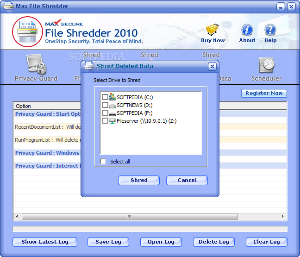The image size is (300, 257).
Task: Click the Save Log button
Action: [x=108, y=242]
